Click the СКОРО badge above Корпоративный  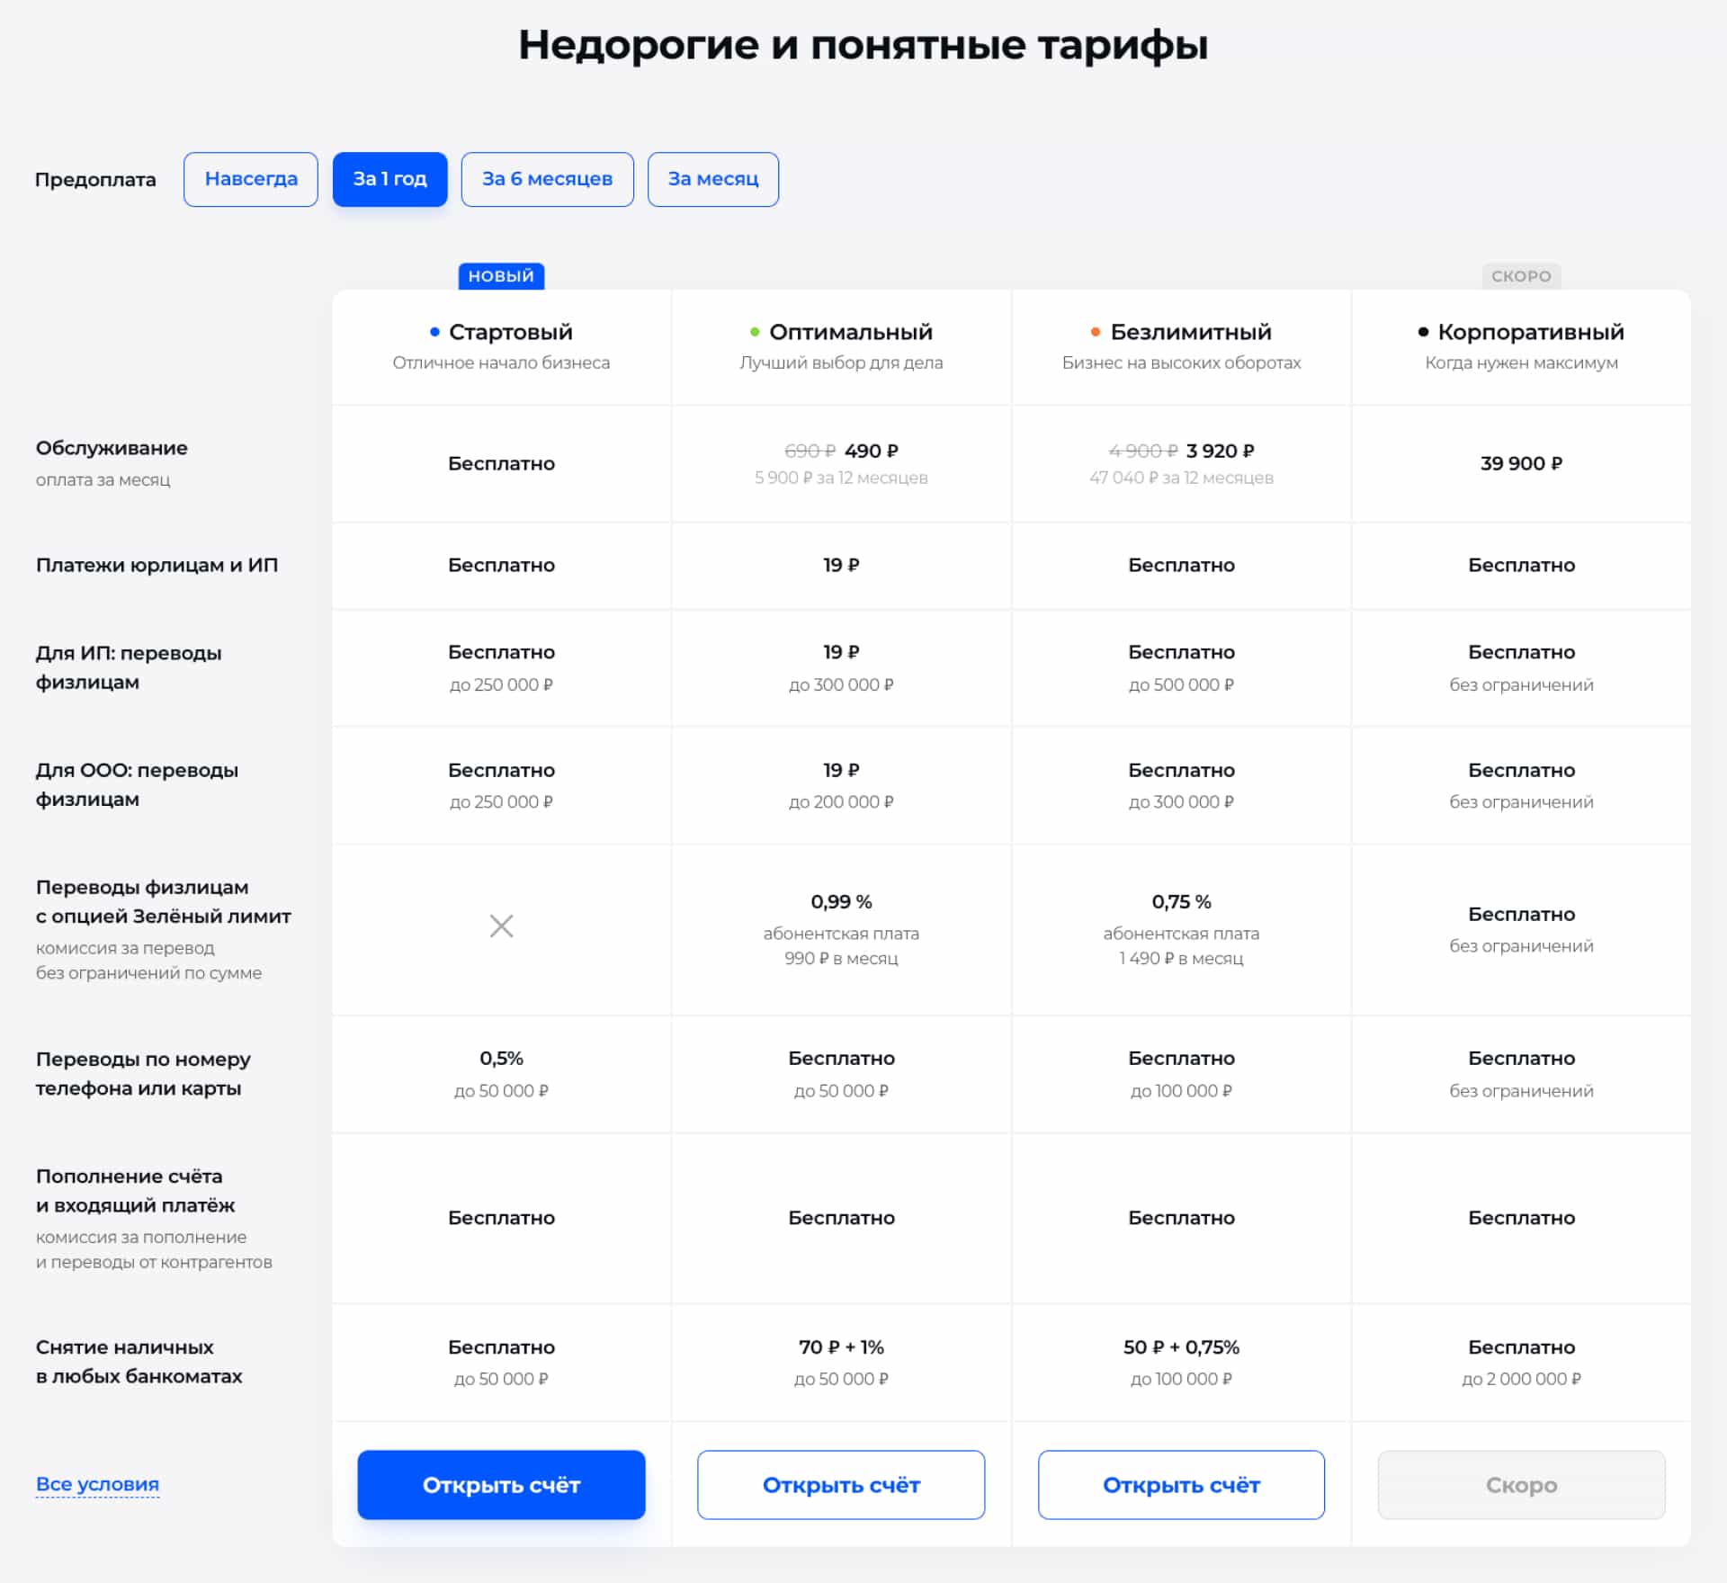(1521, 276)
